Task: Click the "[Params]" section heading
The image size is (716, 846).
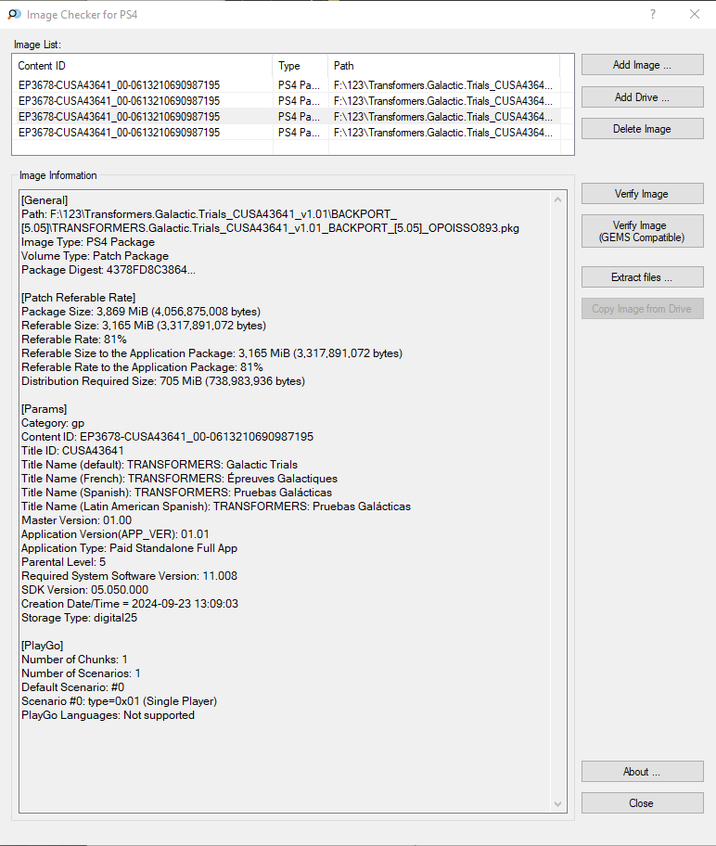Action: (45, 409)
